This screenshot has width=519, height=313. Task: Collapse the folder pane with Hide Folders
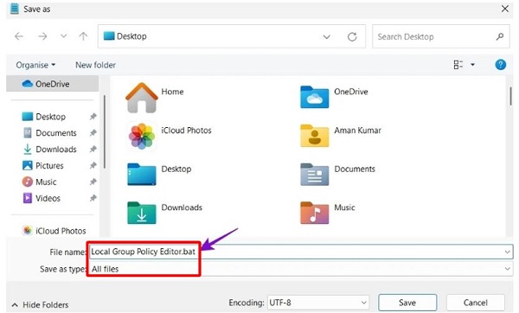click(40, 304)
